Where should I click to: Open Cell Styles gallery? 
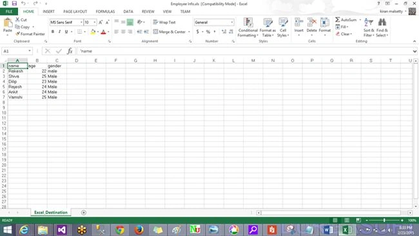283,28
